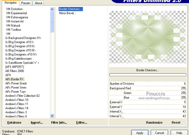Select Andrew's Filters 10 category
Screen dimensions: 189x135
17,100
